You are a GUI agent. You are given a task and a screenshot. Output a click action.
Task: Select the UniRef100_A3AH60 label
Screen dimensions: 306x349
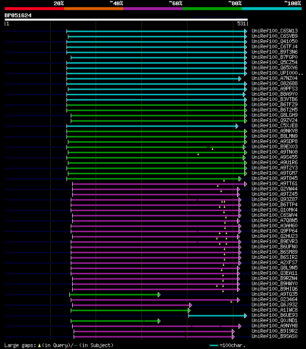pos(274,225)
